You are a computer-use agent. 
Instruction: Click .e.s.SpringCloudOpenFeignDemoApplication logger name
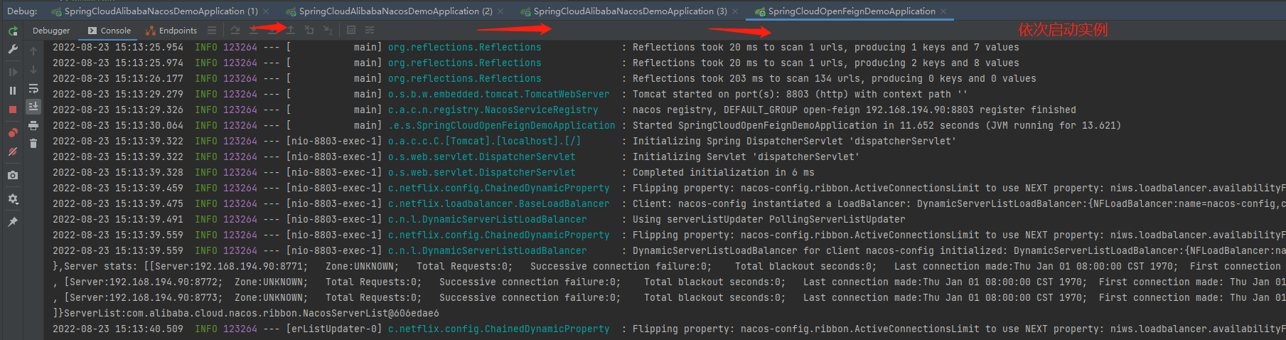coord(501,125)
